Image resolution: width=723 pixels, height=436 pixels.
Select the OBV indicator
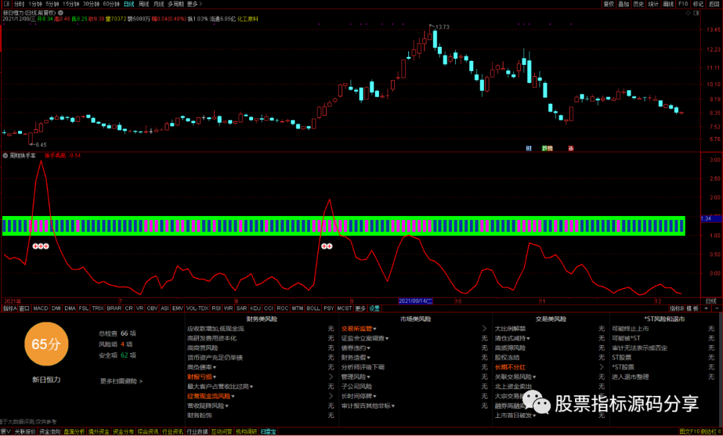point(152,308)
